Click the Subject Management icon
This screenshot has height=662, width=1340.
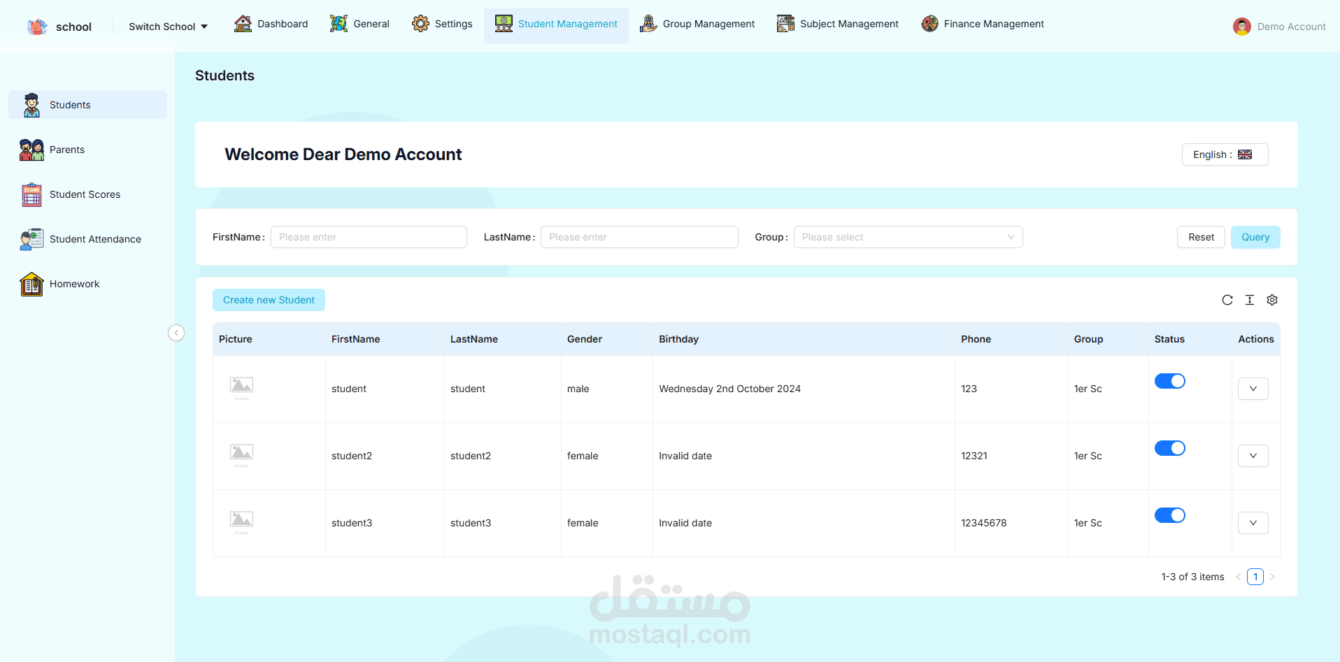785,24
